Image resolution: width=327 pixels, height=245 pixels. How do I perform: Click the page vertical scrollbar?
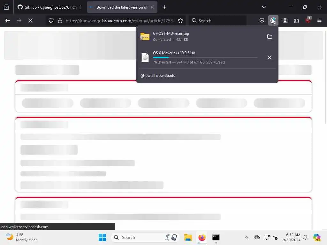[x=325, y=77]
